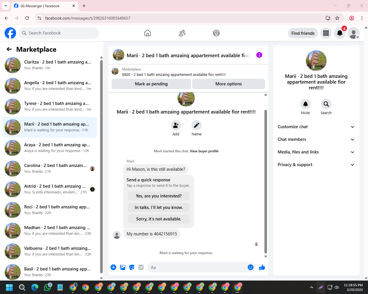
Task: Click More options button
Action: coord(228,84)
